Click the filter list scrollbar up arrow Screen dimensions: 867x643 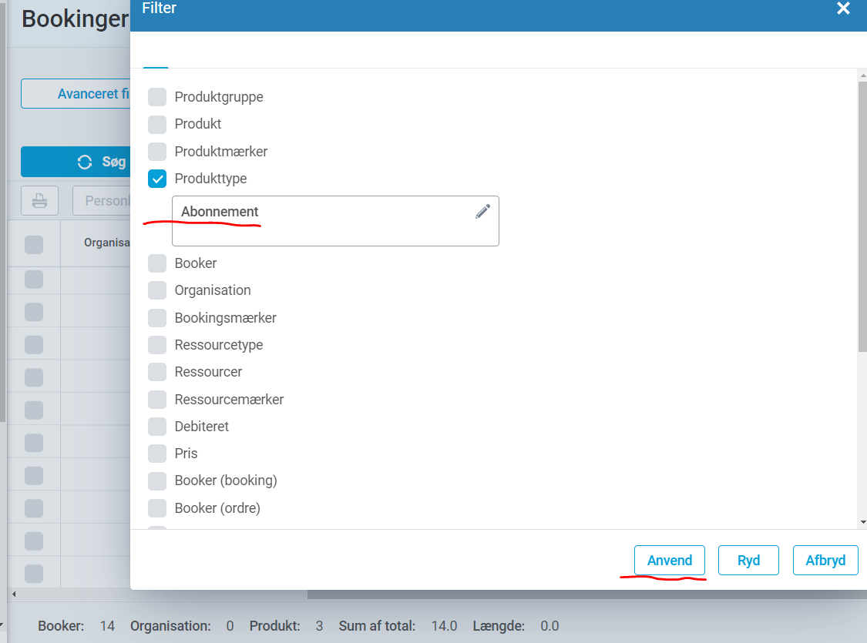click(862, 75)
